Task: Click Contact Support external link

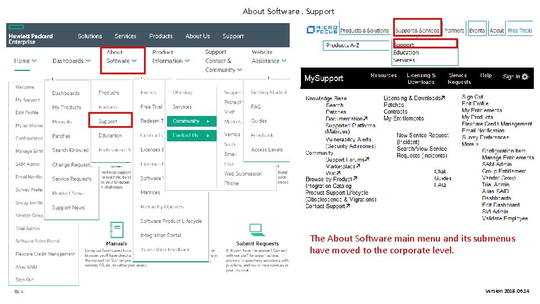Action: 327,206
